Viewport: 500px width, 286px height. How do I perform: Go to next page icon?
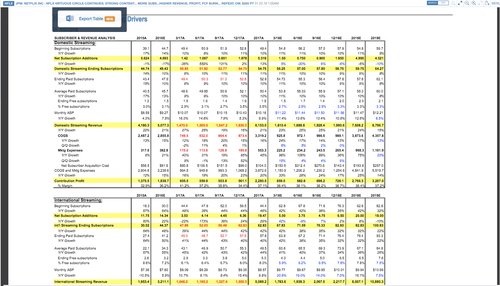point(486,3)
